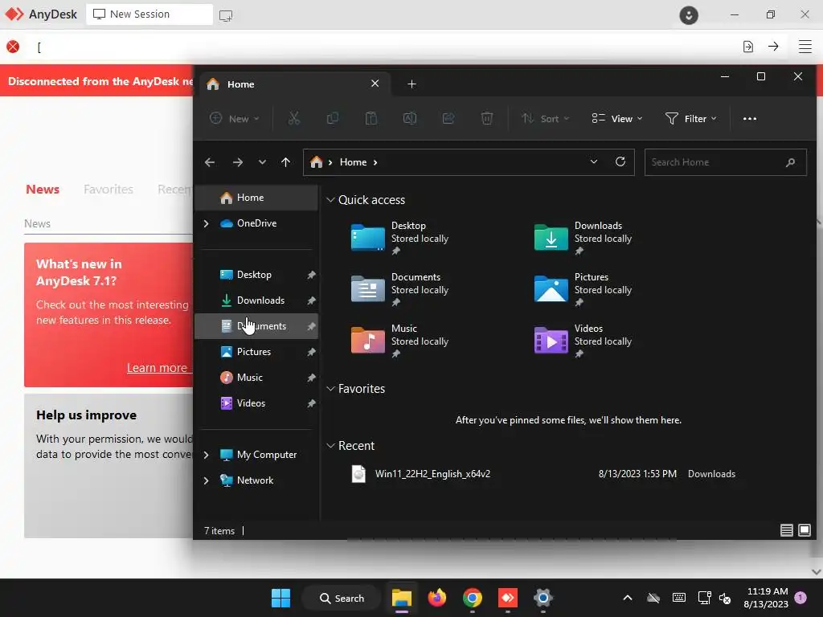Click the AnyDesk new tab monitor icon

coord(226,15)
